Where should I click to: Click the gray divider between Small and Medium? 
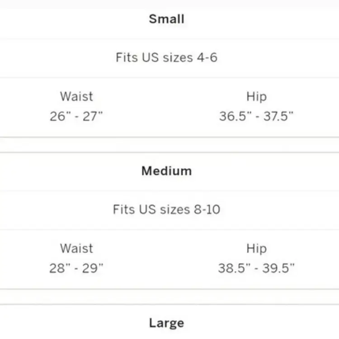(169, 145)
